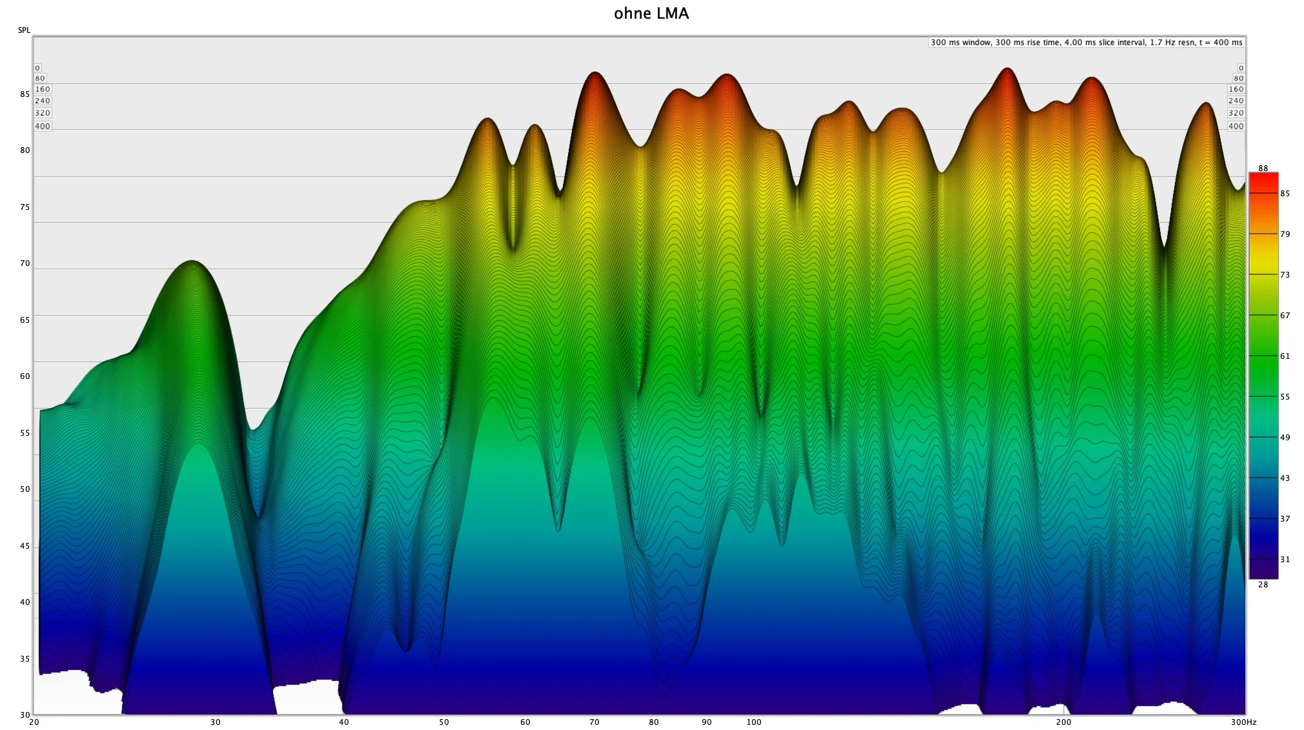Select the 88 maximum label above color scale

tap(1263, 168)
